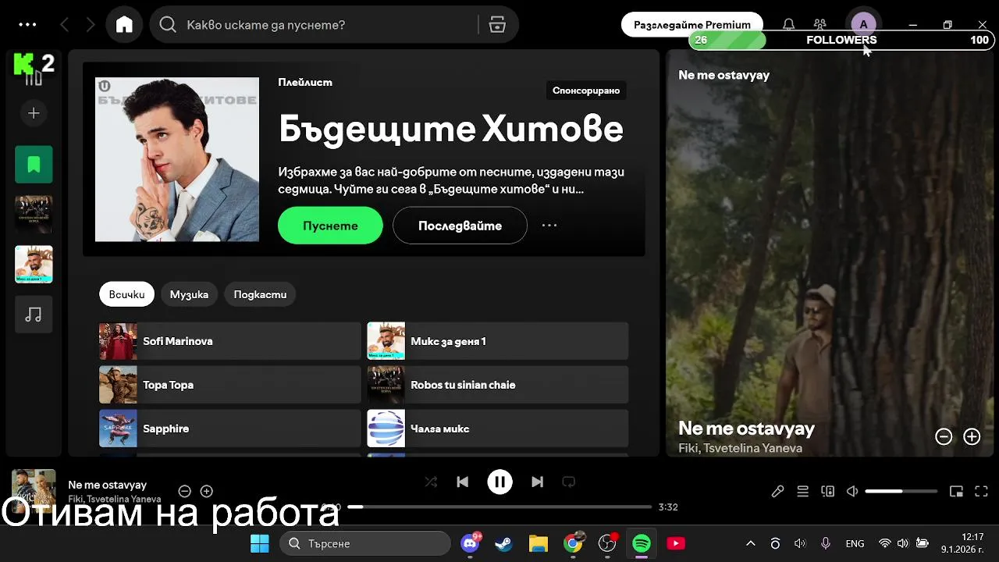
Task: Enter full screen mode
Action: pos(982,491)
